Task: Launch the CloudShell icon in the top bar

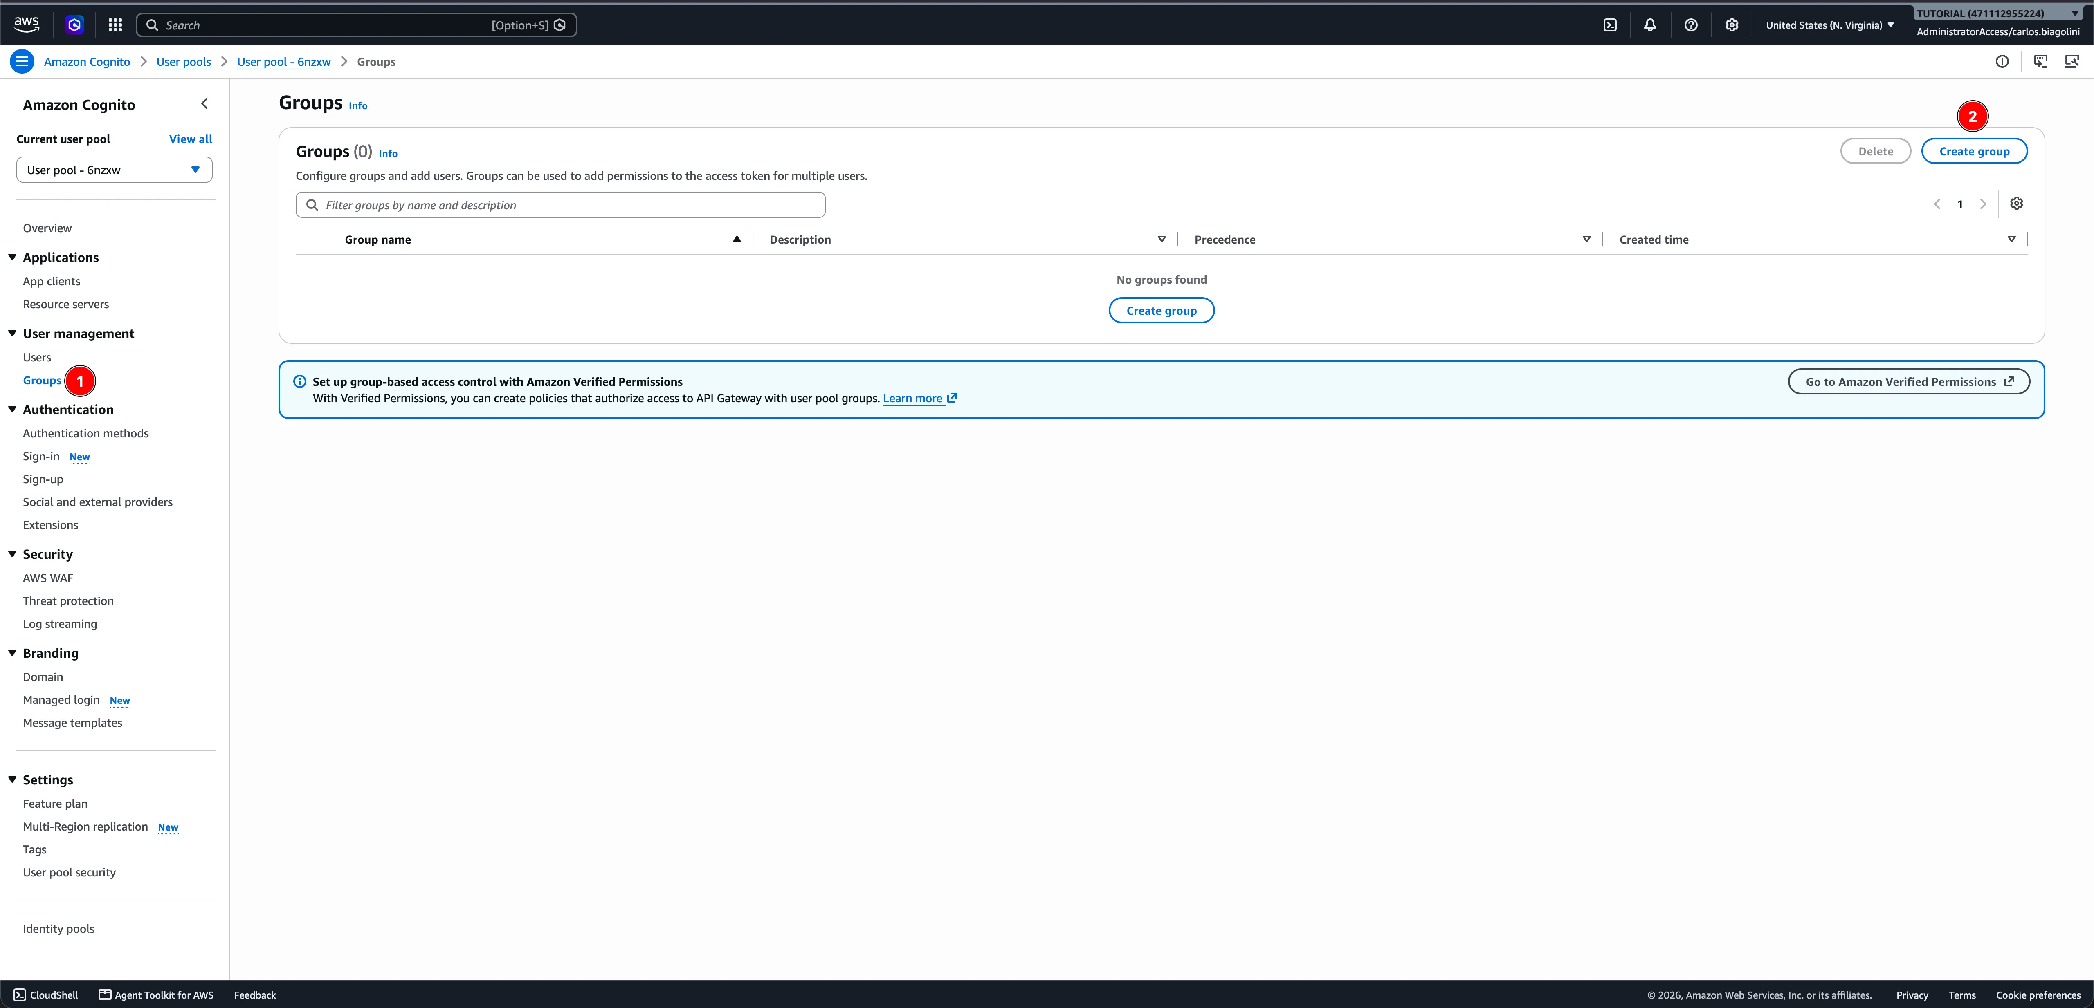Action: click(1609, 25)
